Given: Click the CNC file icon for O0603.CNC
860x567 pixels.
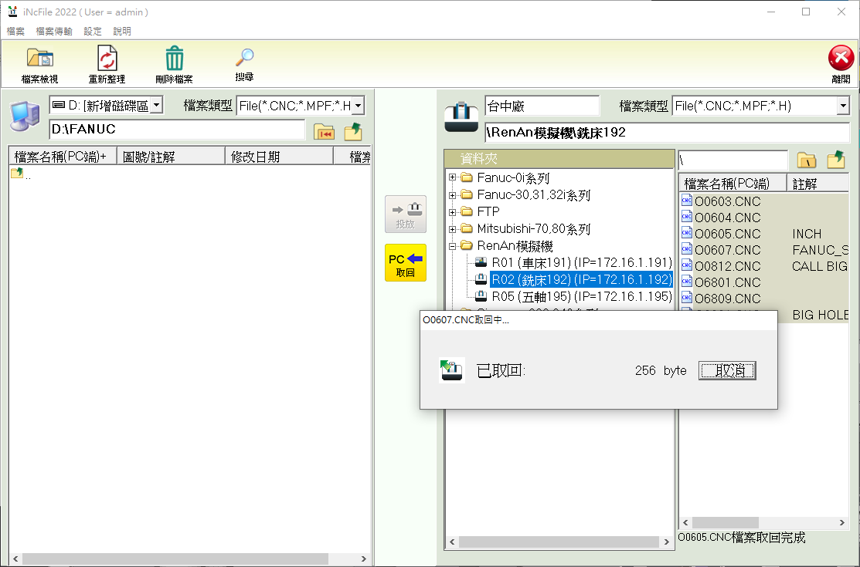Looking at the screenshot, I should [687, 201].
